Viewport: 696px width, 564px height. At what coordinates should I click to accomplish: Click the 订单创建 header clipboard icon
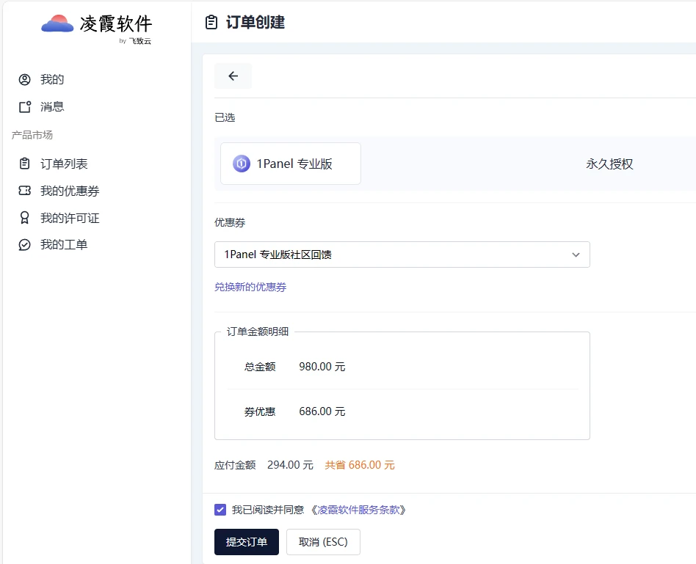[x=211, y=23]
